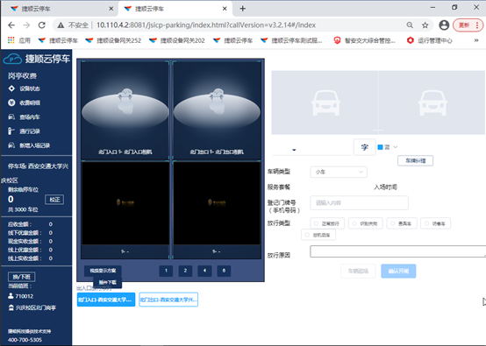Select the 正常放行 release type radio
The width and height of the screenshot is (486, 346).
point(327,223)
